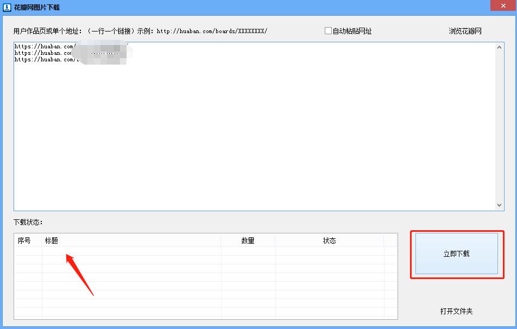Click the 下载状态 status label
Viewport: 517px width, 329px height.
[x=25, y=222]
